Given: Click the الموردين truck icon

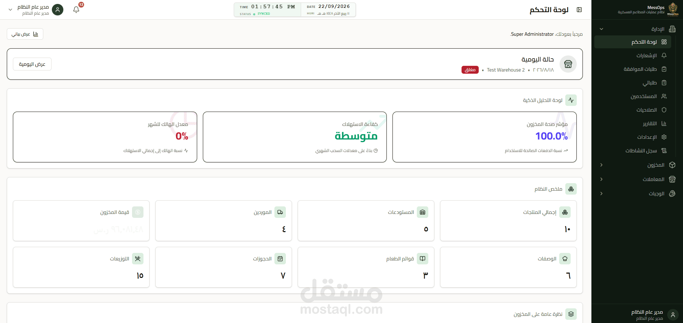Looking at the screenshot, I should click(x=280, y=212).
